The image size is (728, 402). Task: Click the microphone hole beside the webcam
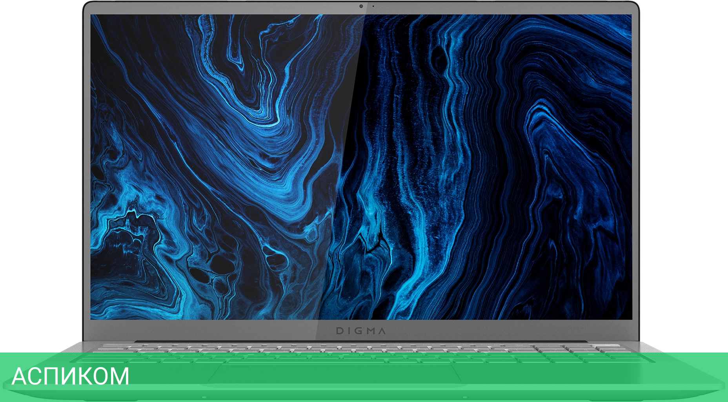[x=373, y=6]
